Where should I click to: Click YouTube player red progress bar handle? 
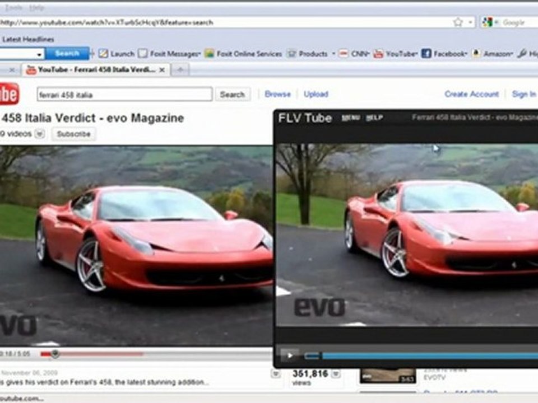click(x=55, y=354)
